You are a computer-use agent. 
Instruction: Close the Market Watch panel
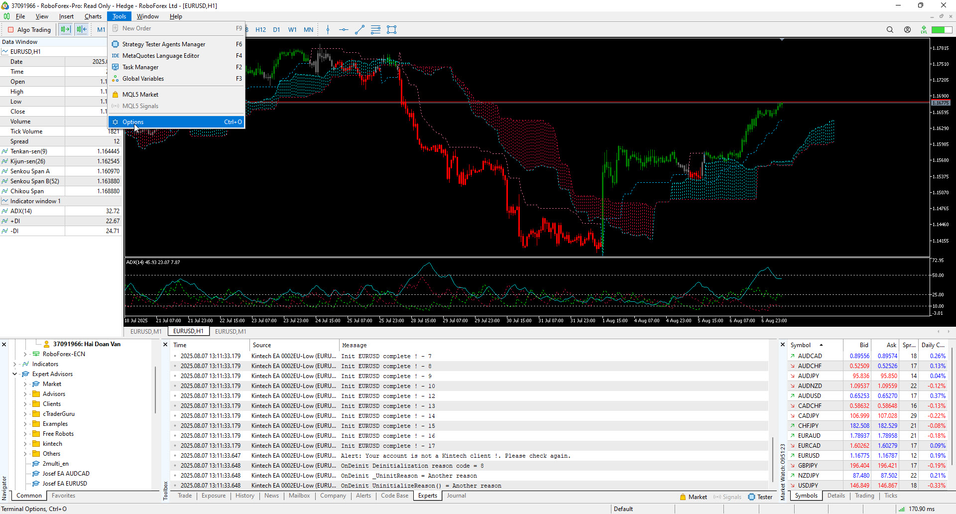[x=783, y=345]
